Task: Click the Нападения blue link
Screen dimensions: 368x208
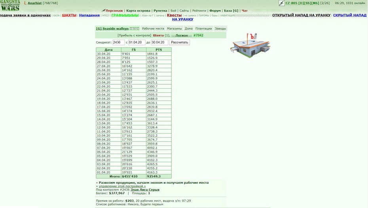Action: (x=89, y=15)
